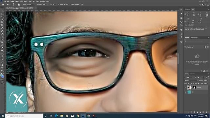Open the Strength slider dropdown arrow
The width and height of the screenshot is (210, 118).
[x=47, y=5]
